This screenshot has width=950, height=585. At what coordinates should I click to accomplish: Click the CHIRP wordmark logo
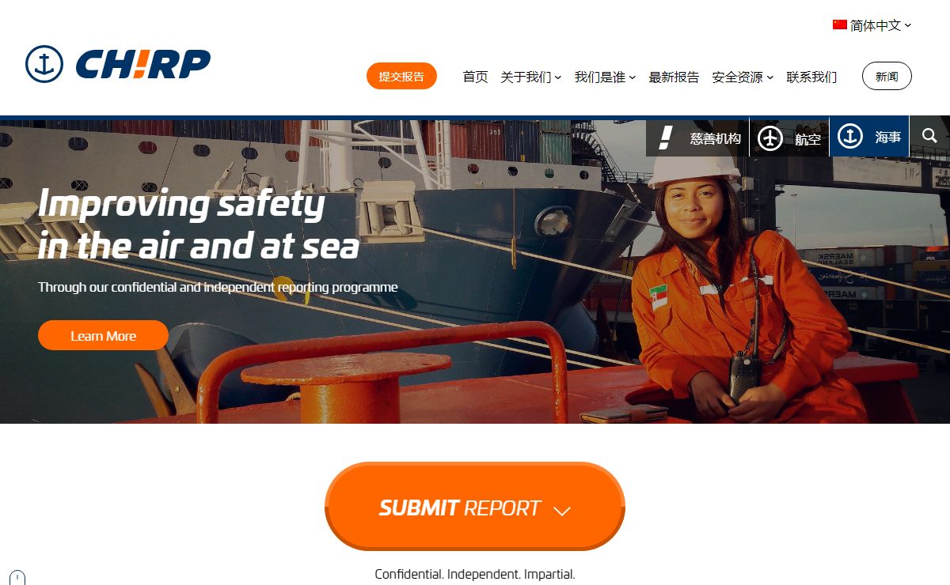point(143,65)
